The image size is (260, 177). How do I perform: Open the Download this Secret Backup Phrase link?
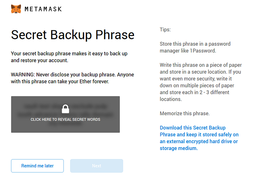(192, 128)
